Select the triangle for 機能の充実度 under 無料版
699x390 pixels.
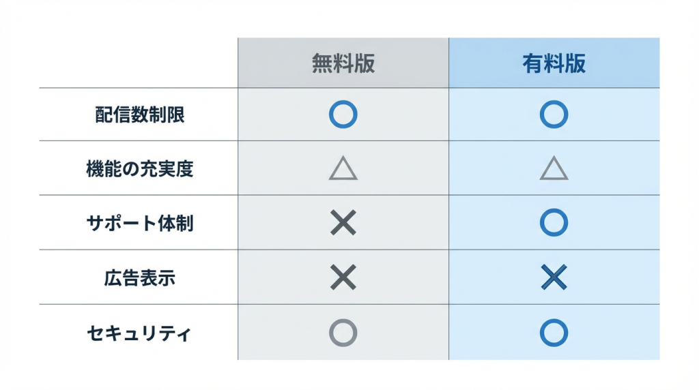(x=343, y=168)
